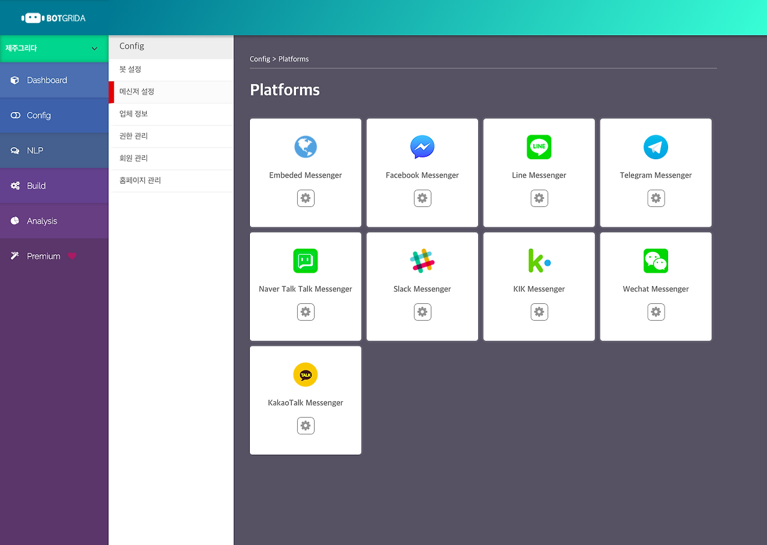Click the pink Premium heart icon

pyautogui.click(x=72, y=255)
